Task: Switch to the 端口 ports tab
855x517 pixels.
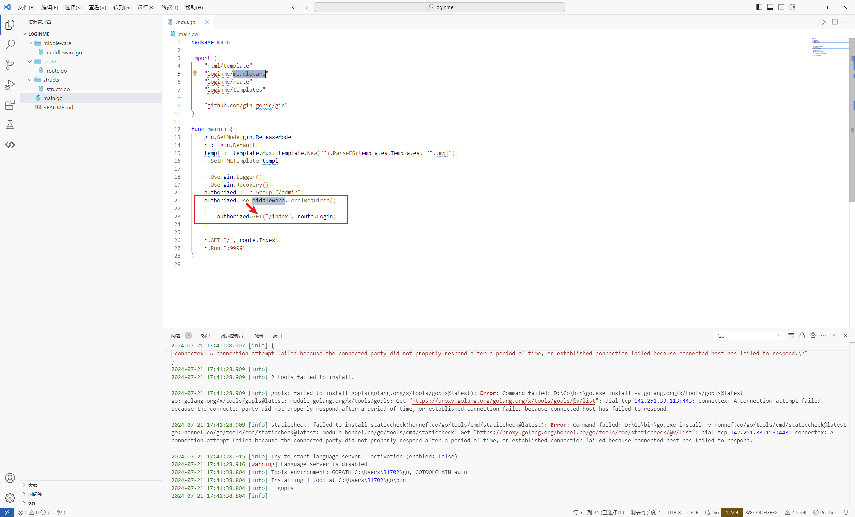Action: pyautogui.click(x=277, y=336)
